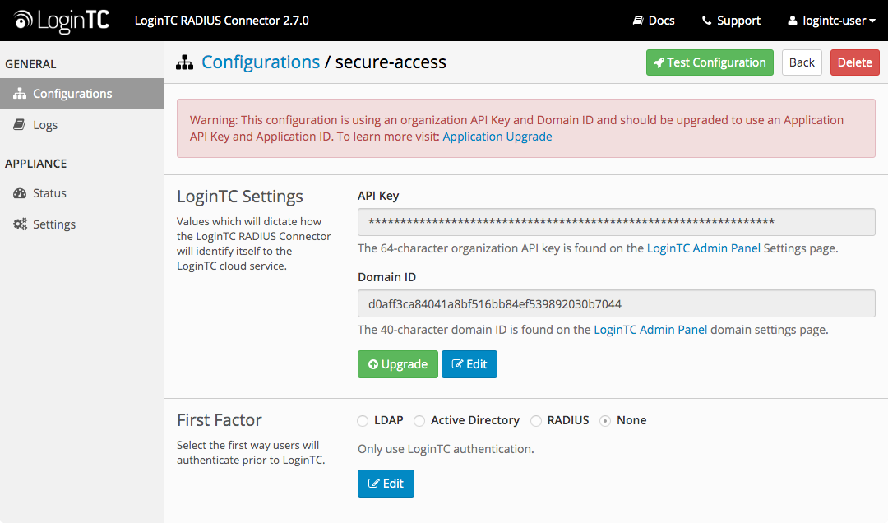Screen dimensions: 888x523
Task: Follow the Application Upgrade link in warning
Action: (x=497, y=137)
